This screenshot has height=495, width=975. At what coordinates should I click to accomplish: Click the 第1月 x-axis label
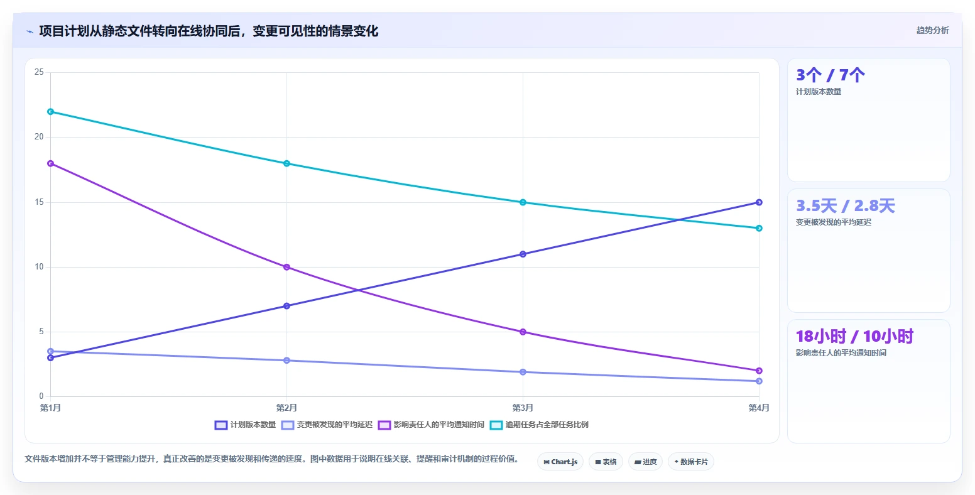pos(50,408)
